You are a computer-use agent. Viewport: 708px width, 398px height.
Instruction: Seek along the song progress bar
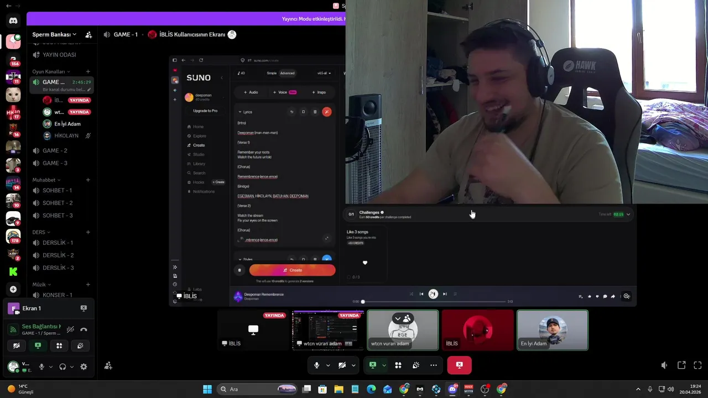click(434, 301)
